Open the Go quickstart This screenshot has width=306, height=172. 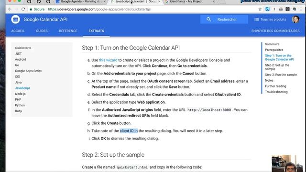tap(17, 65)
